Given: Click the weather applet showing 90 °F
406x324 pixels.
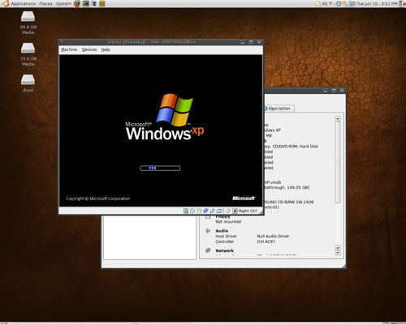Looking at the screenshot, I should click(325, 3).
